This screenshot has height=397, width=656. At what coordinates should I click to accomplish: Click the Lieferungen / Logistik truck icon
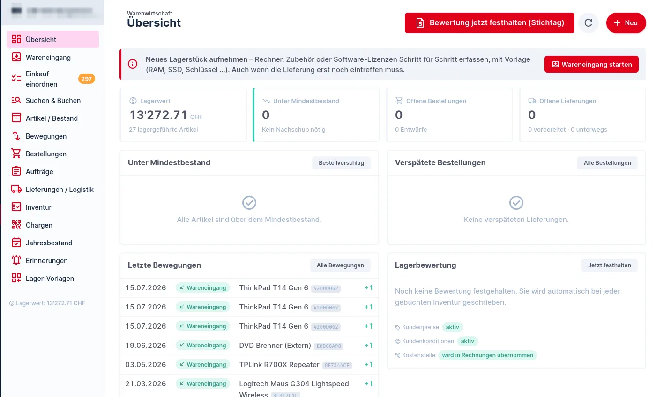[x=16, y=189]
